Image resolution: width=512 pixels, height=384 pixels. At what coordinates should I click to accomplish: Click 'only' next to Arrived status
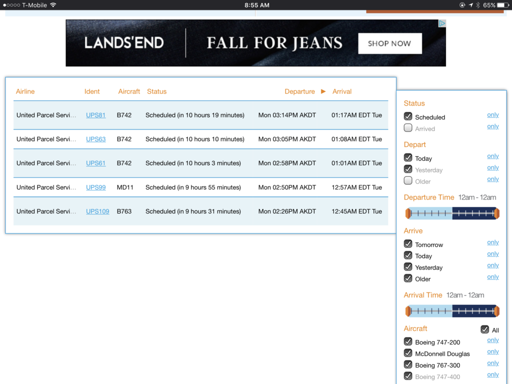pyautogui.click(x=492, y=126)
